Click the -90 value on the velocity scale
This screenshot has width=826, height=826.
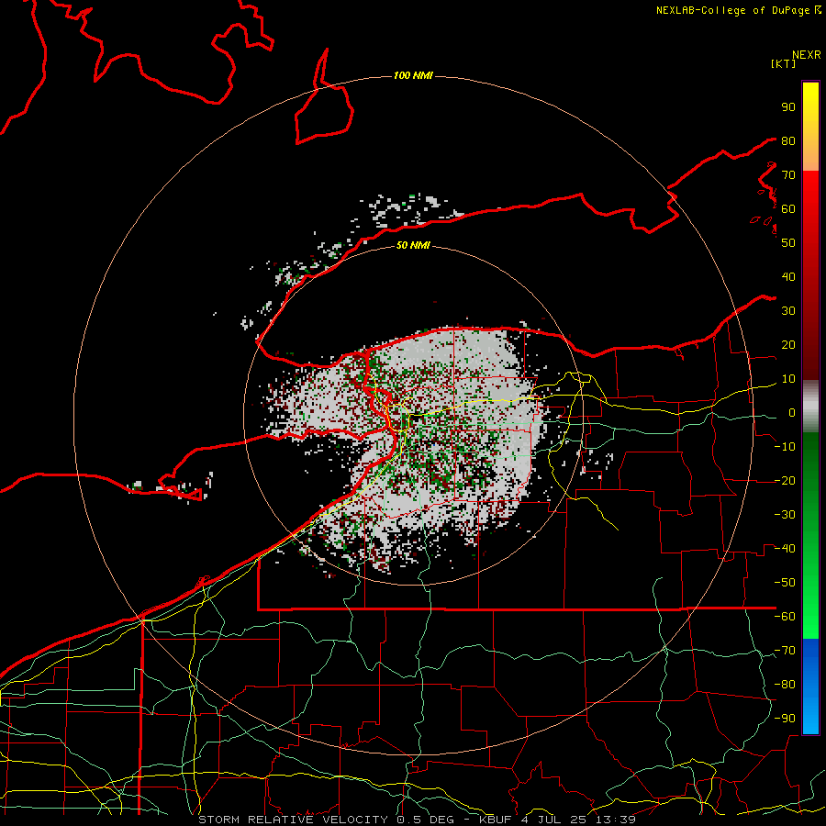point(785,719)
